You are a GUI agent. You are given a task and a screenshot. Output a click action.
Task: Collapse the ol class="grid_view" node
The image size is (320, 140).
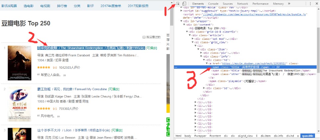[x=193, y=42]
